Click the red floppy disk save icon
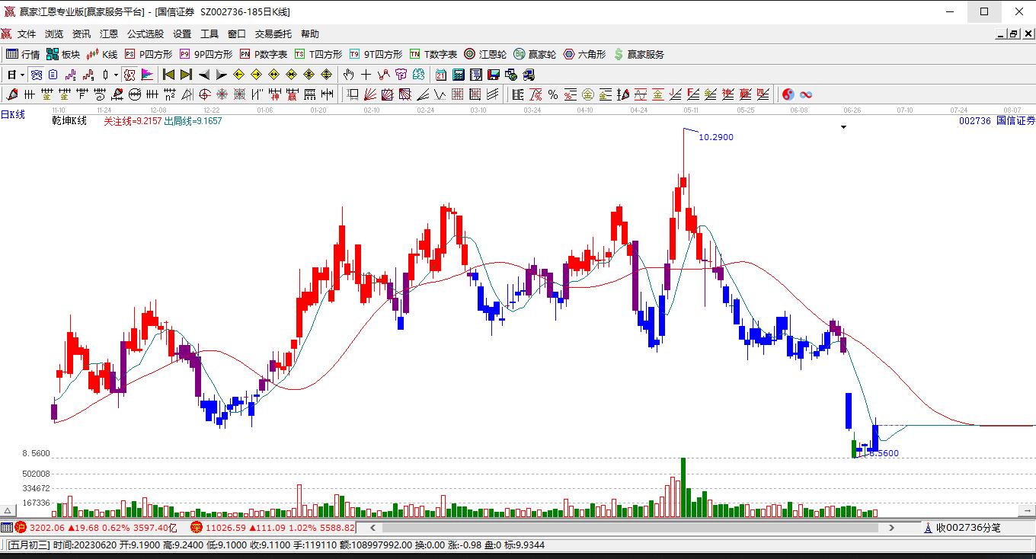The width and height of the screenshot is (1036, 559). pos(494,75)
